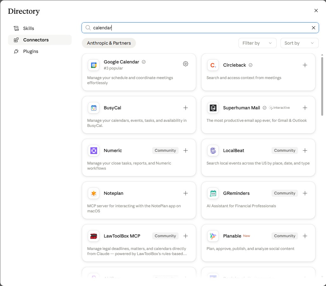Click the Circleback logo icon

pyautogui.click(x=213, y=65)
